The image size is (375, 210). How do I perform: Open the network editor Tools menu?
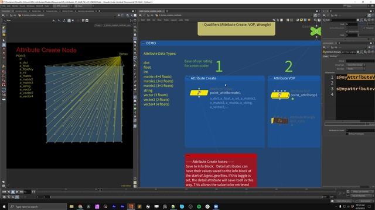[x=166, y=20]
